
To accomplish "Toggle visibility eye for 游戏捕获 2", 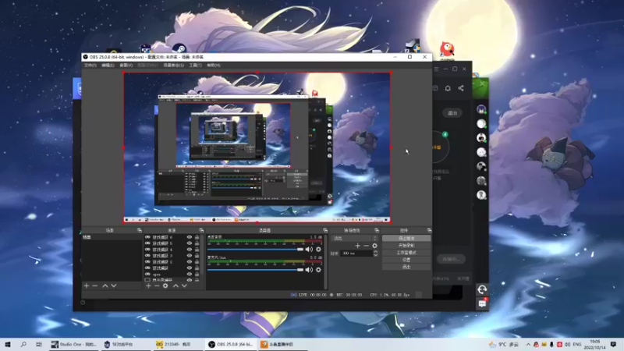I will tap(190, 262).
